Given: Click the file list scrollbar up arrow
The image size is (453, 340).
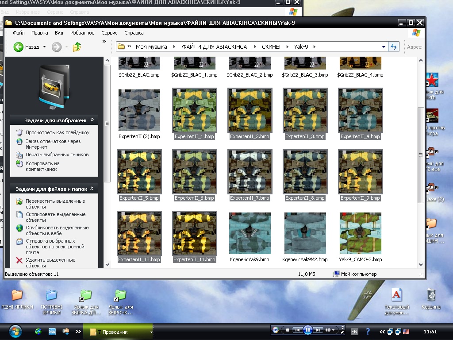Looking at the screenshot, I should [421, 60].
